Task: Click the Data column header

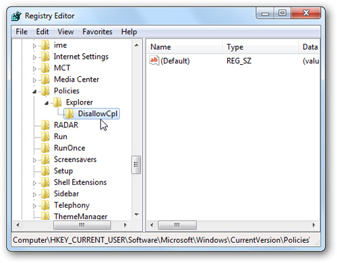Action: 309,47
